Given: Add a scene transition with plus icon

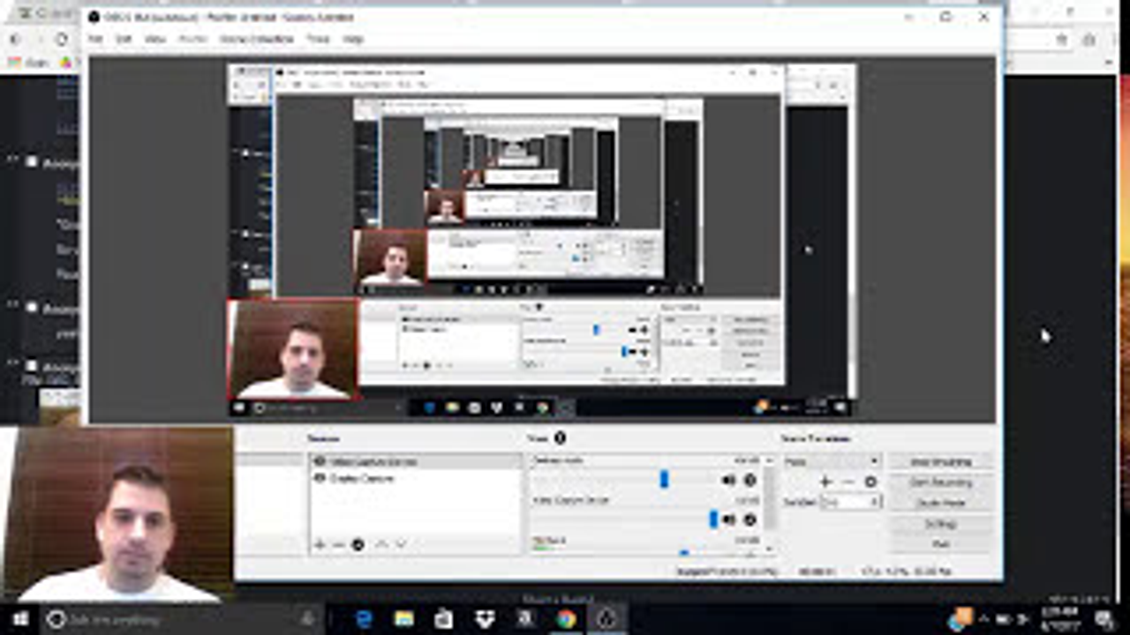Looking at the screenshot, I should (825, 482).
